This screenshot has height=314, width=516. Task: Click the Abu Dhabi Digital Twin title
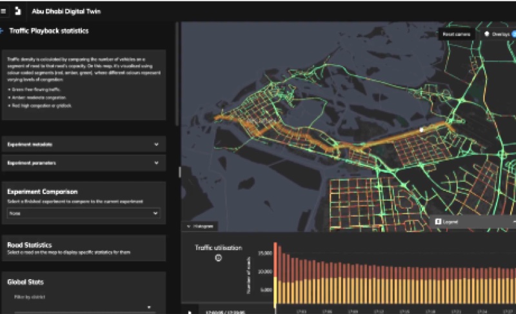57,11
